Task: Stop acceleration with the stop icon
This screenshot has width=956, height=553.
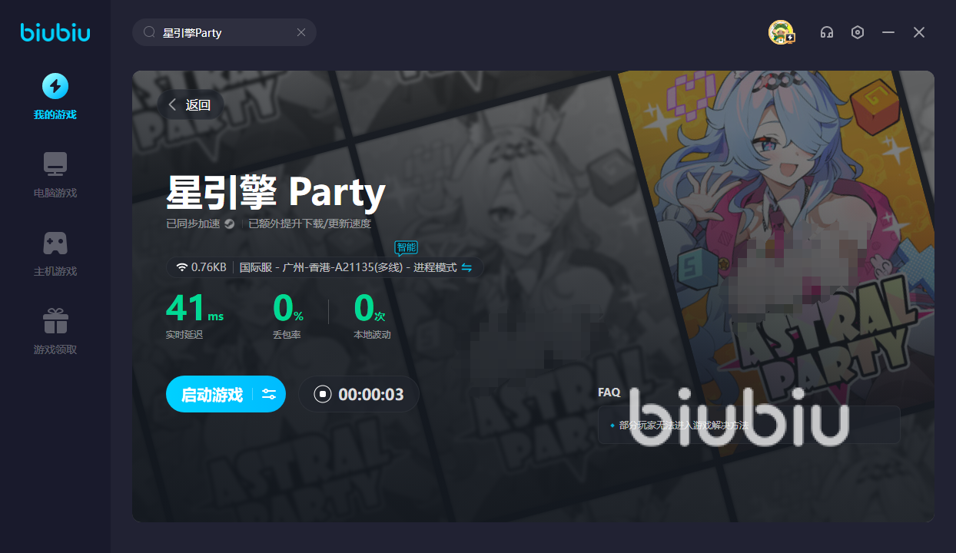Action: [323, 394]
